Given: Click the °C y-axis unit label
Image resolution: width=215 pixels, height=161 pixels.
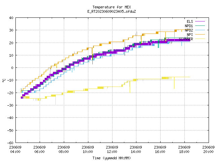Looking at the screenshot, I should click(4, 80).
